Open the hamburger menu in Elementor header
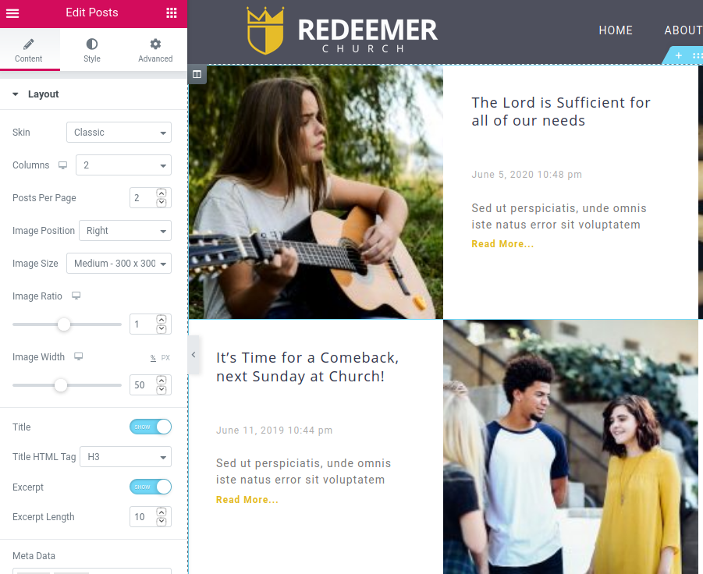703x574 pixels. 12,13
